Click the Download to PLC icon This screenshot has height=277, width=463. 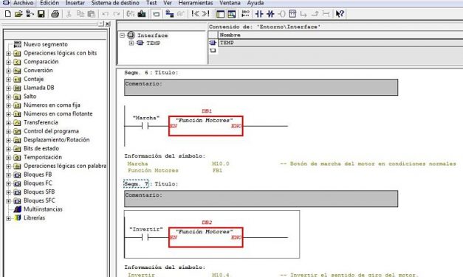coord(142,14)
